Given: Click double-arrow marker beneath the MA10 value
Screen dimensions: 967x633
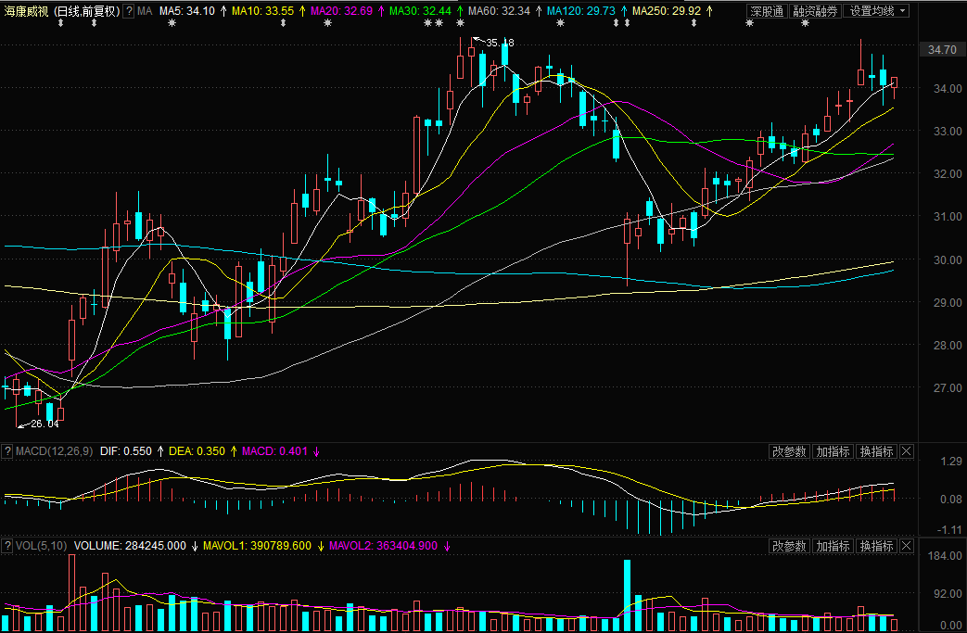Looking at the screenshot, I should coord(282,24).
